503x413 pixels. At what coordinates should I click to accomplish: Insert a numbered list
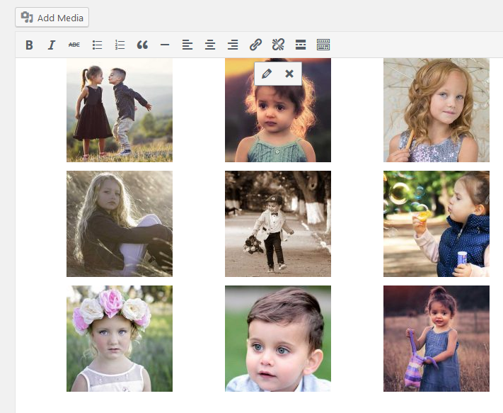(120, 45)
